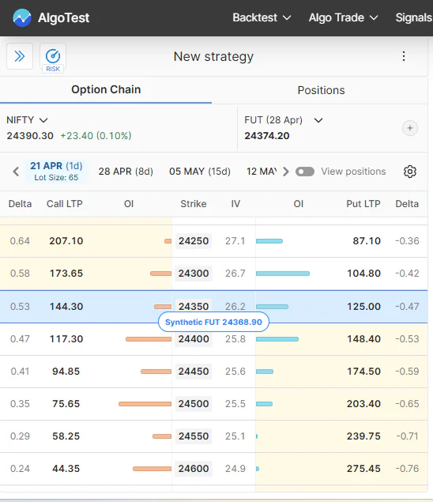Open option chain settings gear
Viewport: 433px width, 502px height.
point(409,172)
